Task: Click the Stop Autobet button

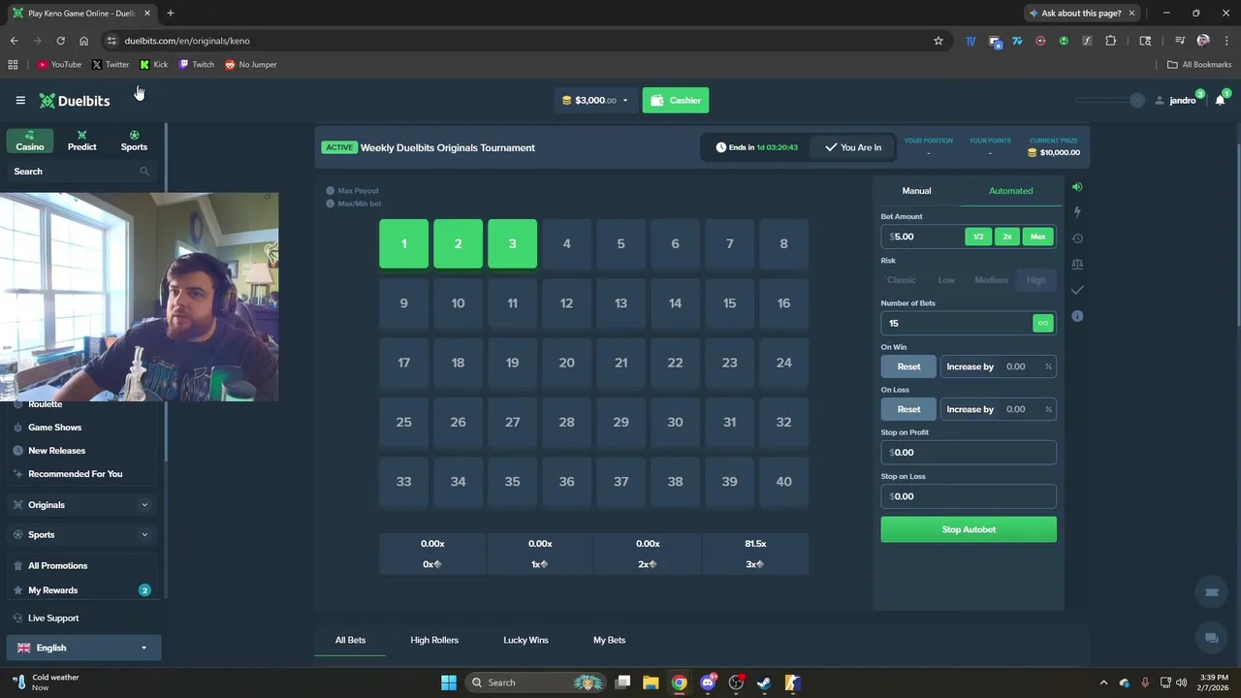Action: [x=969, y=529]
